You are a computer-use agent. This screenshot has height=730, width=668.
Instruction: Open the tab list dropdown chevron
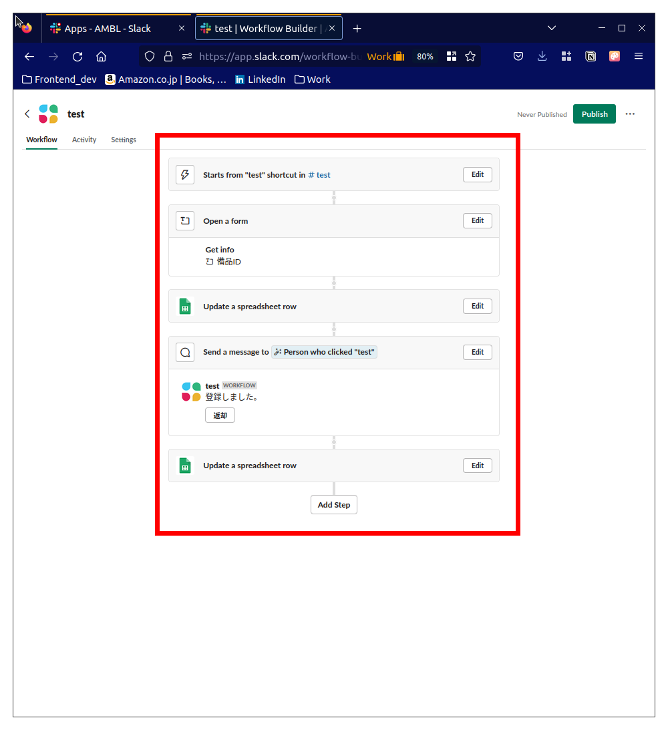552,27
